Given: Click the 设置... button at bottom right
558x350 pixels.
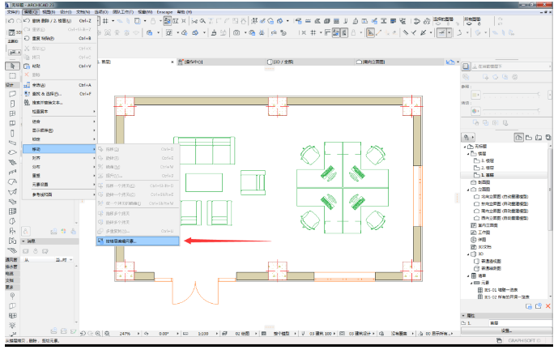Looking at the screenshot, I should [x=506, y=331].
